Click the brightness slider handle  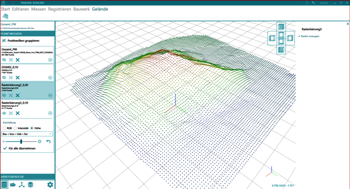(x=21, y=142)
